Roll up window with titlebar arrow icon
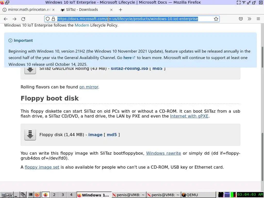 click(244, 2)
